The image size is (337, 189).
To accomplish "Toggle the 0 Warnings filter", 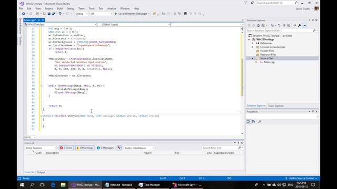I will (x=85, y=148).
